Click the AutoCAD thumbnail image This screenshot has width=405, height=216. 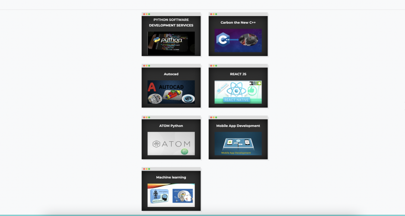click(171, 92)
